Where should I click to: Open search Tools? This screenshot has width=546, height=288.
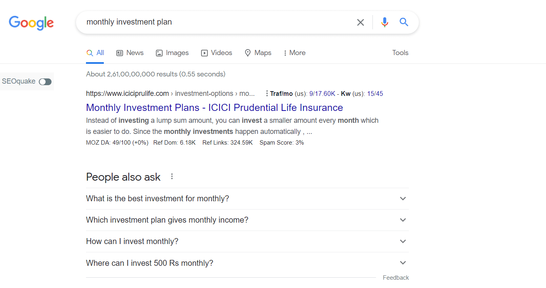pyautogui.click(x=400, y=53)
